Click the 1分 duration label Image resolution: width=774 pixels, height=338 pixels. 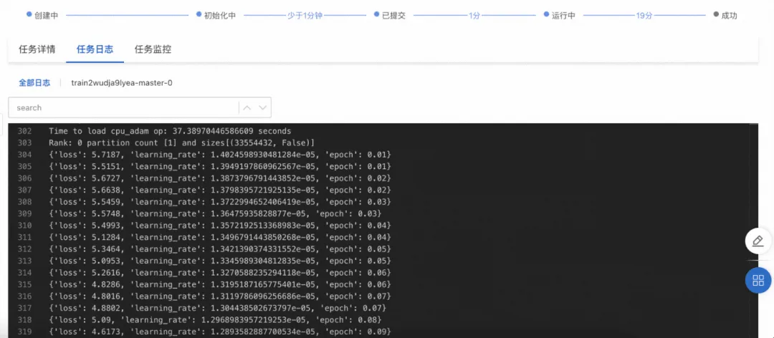(x=474, y=15)
